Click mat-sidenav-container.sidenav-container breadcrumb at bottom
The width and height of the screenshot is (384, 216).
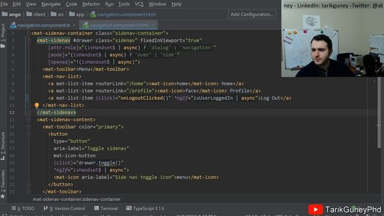tap(77, 199)
